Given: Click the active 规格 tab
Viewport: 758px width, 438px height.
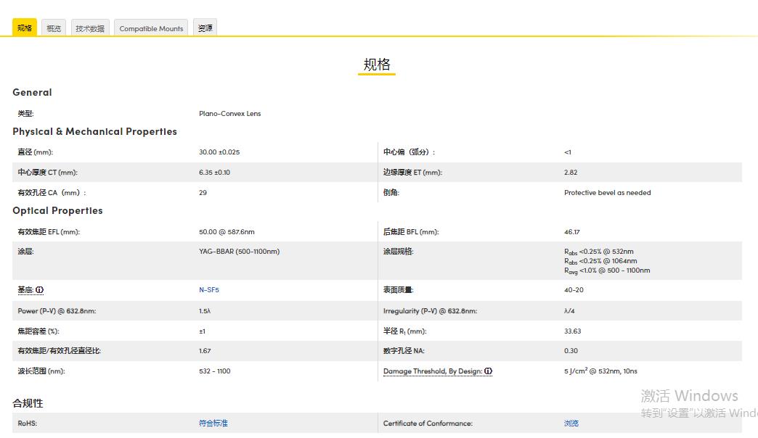Looking at the screenshot, I should click(x=25, y=28).
